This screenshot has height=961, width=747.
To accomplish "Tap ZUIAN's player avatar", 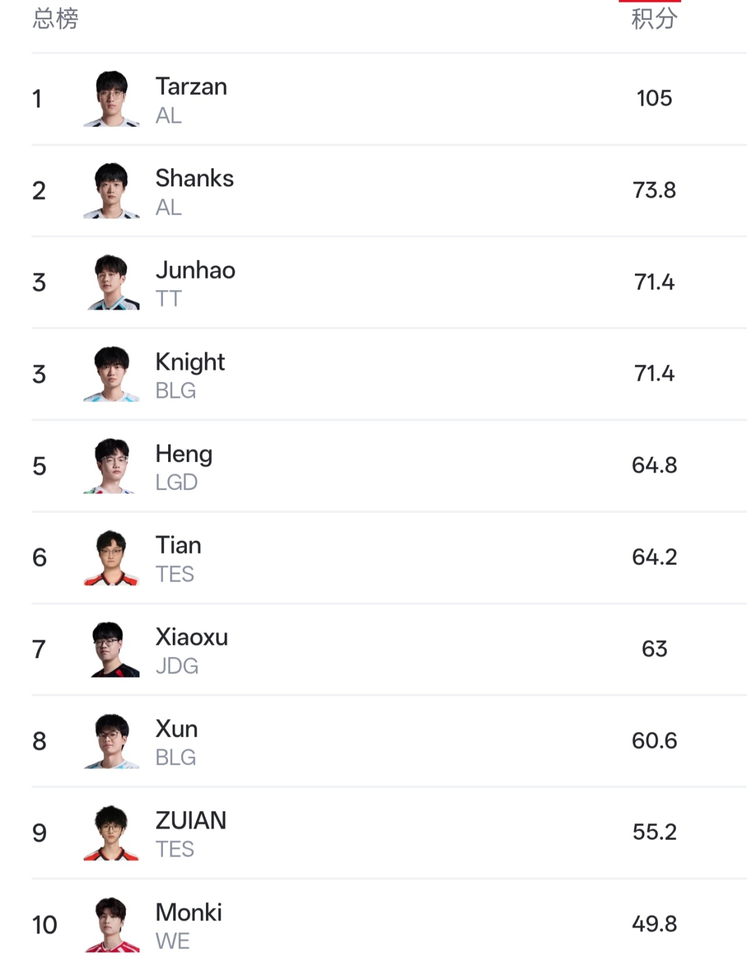I will click(111, 833).
